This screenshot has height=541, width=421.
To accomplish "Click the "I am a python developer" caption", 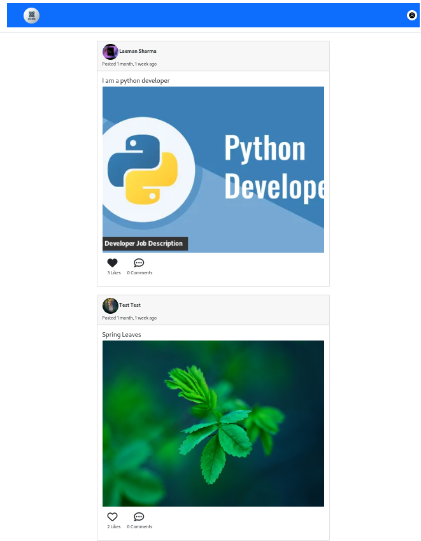I will click(136, 81).
